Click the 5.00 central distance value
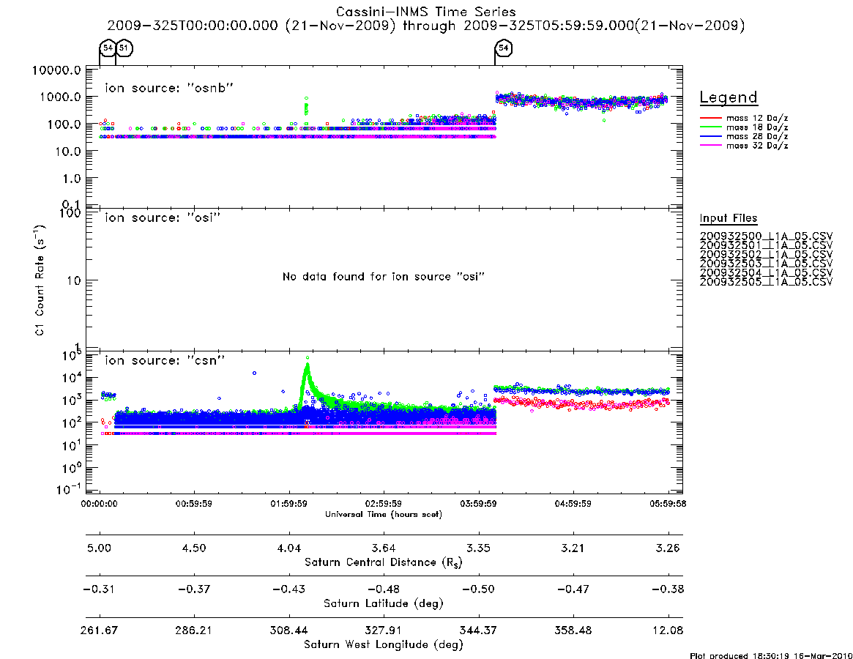The height and width of the screenshot is (659, 853). coord(99,548)
